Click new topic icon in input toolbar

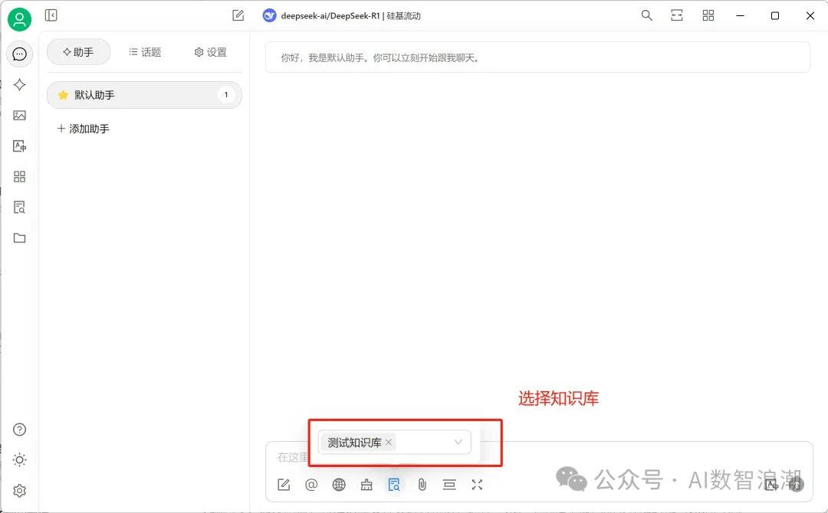(284, 485)
